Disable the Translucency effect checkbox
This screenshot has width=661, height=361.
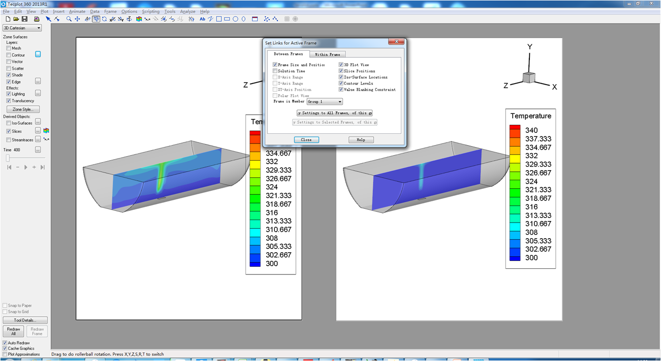[9, 101]
